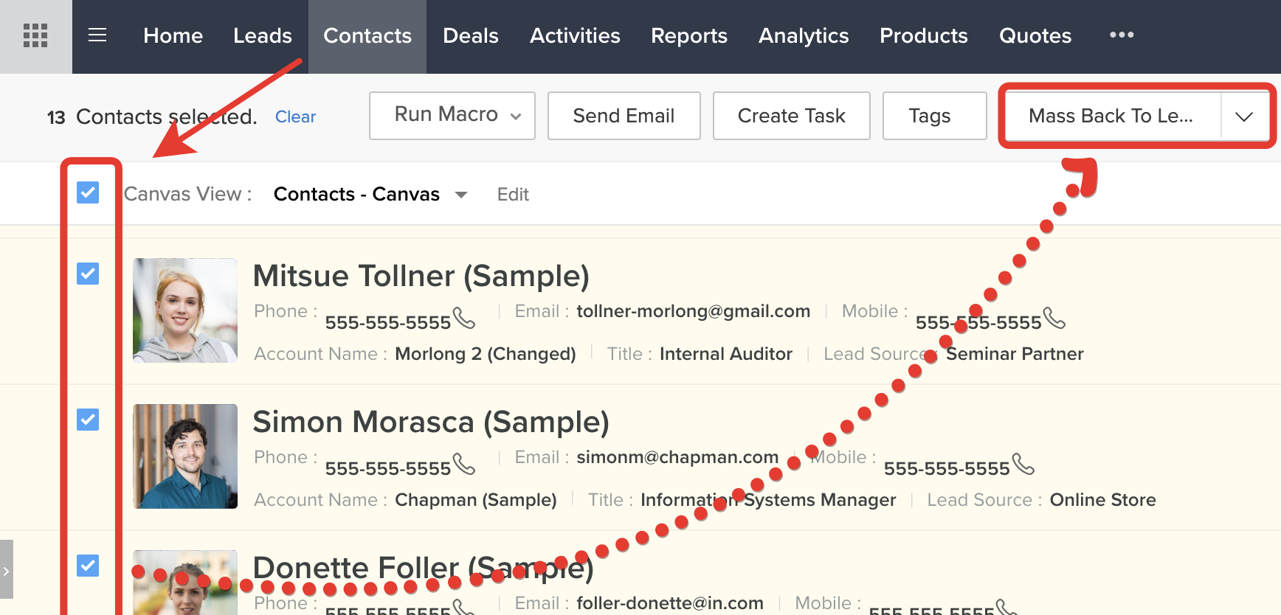Uncheck Donette Foller's checkbox
This screenshot has height=615, width=1281.
(88, 566)
